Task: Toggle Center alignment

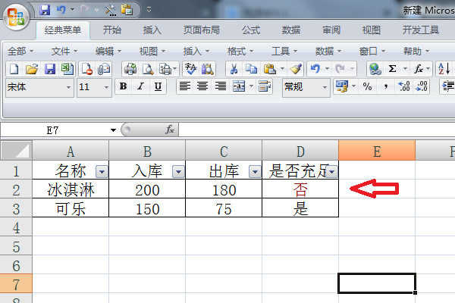Action: [202, 86]
